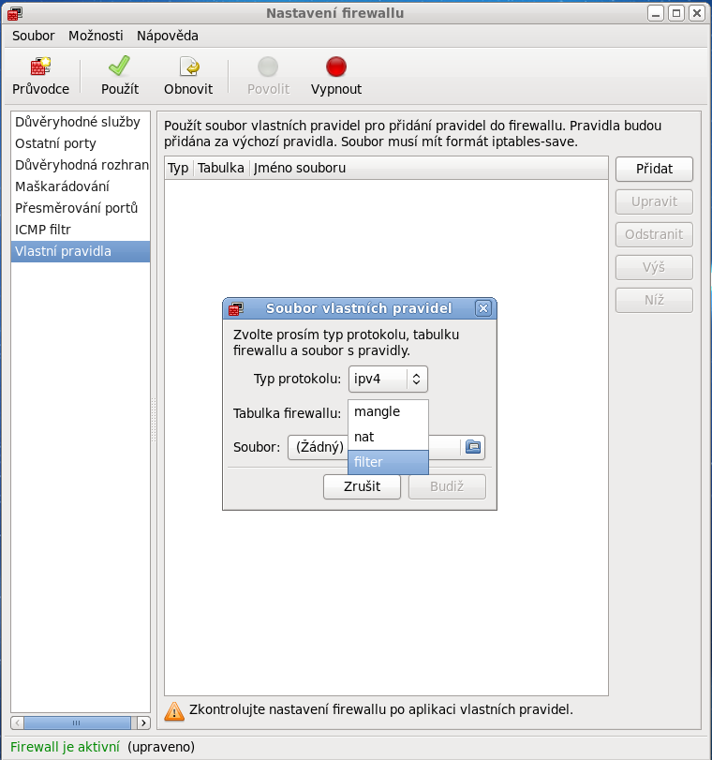Viewport: 712px width, 760px height.
Task: Click 'Firewall je aktivní' status text
Action: tap(65, 747)
